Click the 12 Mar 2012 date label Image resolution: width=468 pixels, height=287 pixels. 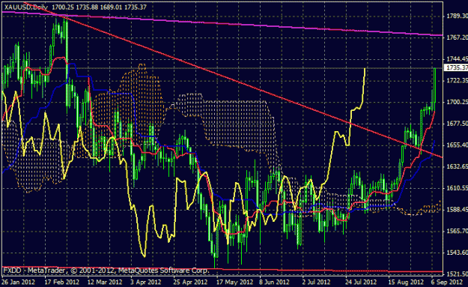pyautogui.click(x=105, y=282)
